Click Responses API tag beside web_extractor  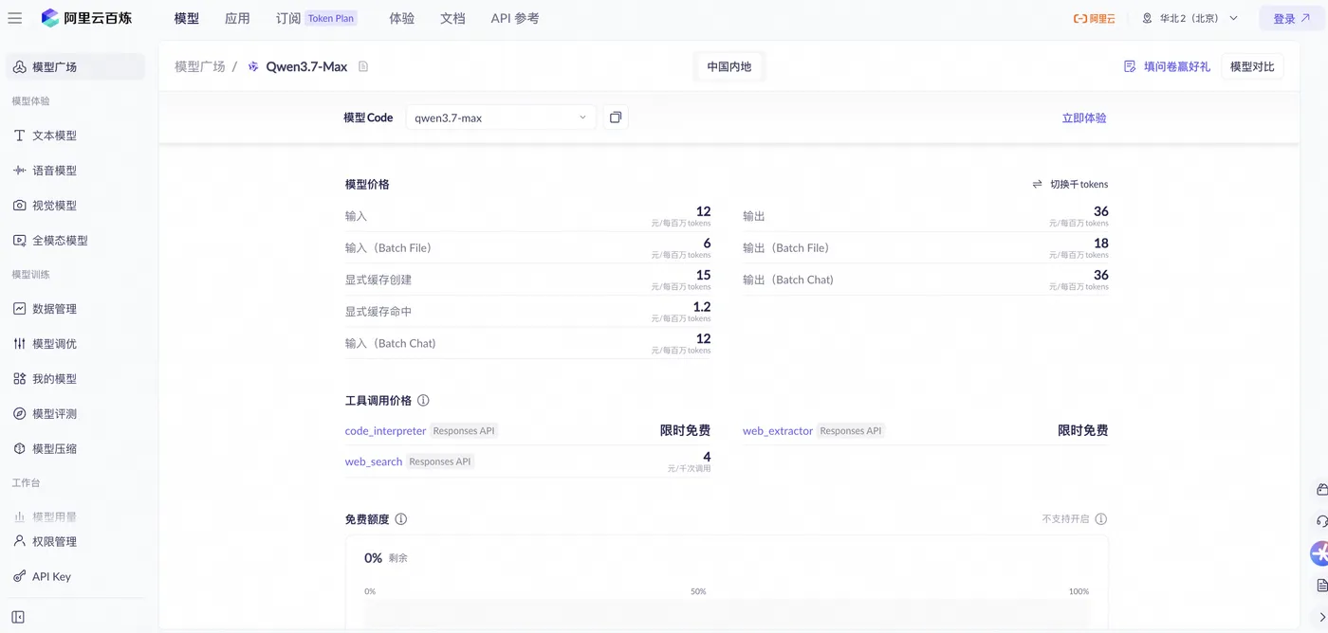coord(851,430)
